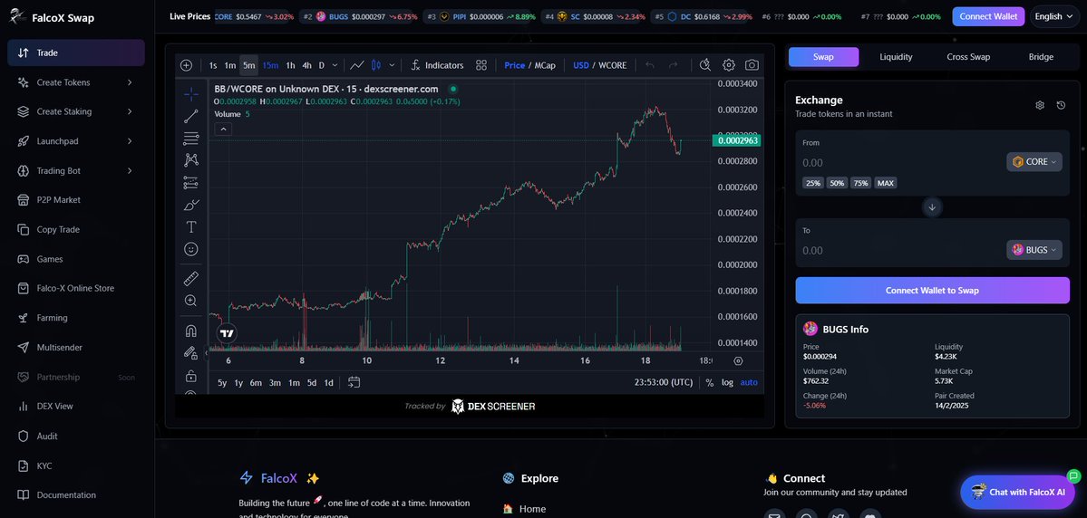Switch to the Liquidity tab
Image resolution: width=1087 pixels, height=518 pixels.
point(896,57)
